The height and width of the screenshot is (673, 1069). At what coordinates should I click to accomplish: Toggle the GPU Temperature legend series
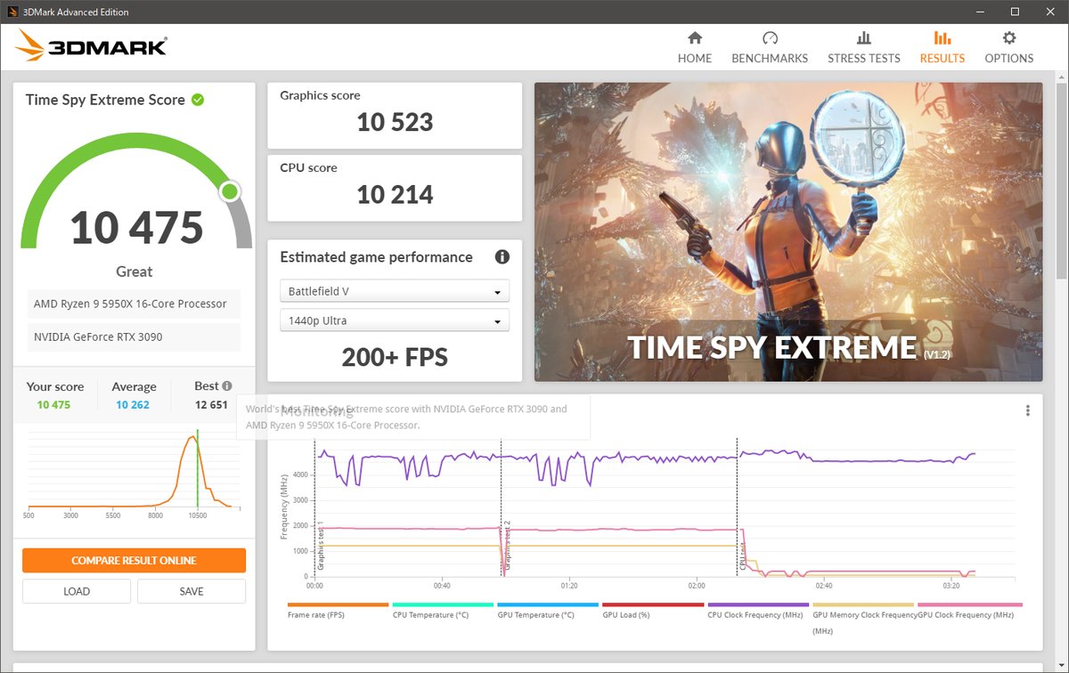click(548, 611)
